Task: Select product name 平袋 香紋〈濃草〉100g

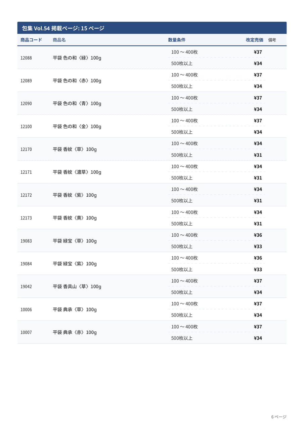Action: (x=77, y=172)
